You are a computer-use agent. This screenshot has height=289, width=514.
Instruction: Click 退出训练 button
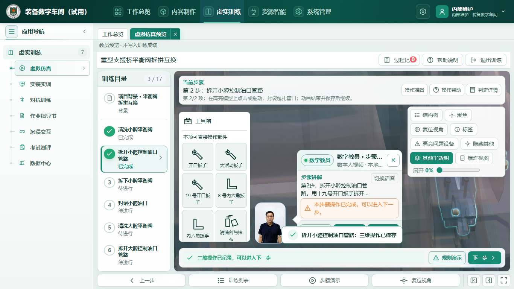point(486,60)
